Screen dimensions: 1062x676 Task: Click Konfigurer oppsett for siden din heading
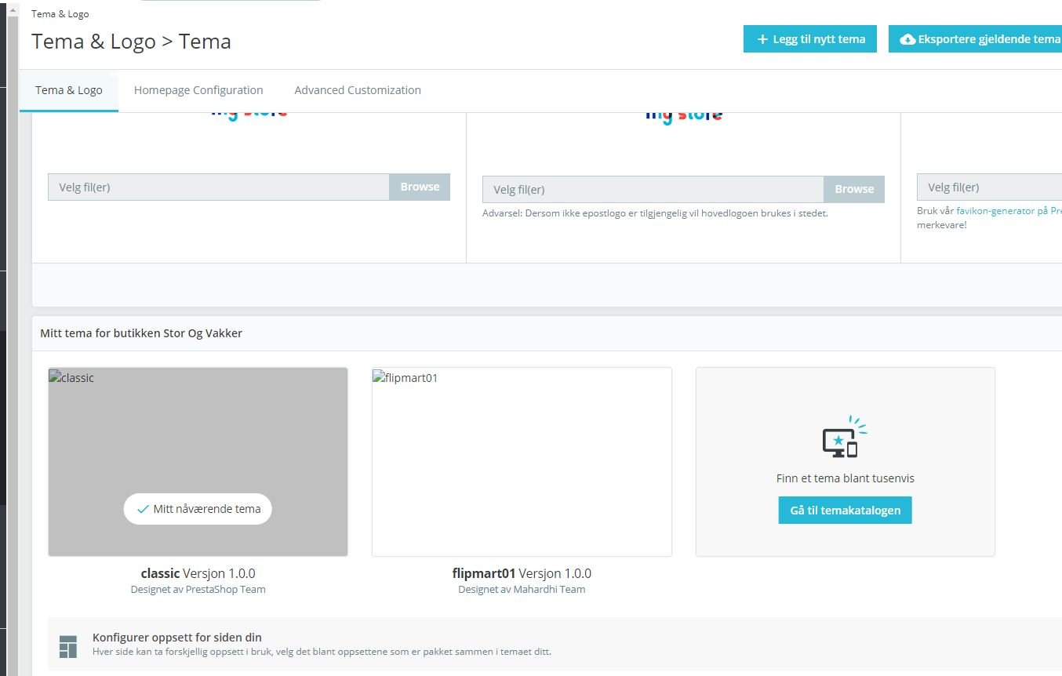pyautogui.click(x=177, y=638)
